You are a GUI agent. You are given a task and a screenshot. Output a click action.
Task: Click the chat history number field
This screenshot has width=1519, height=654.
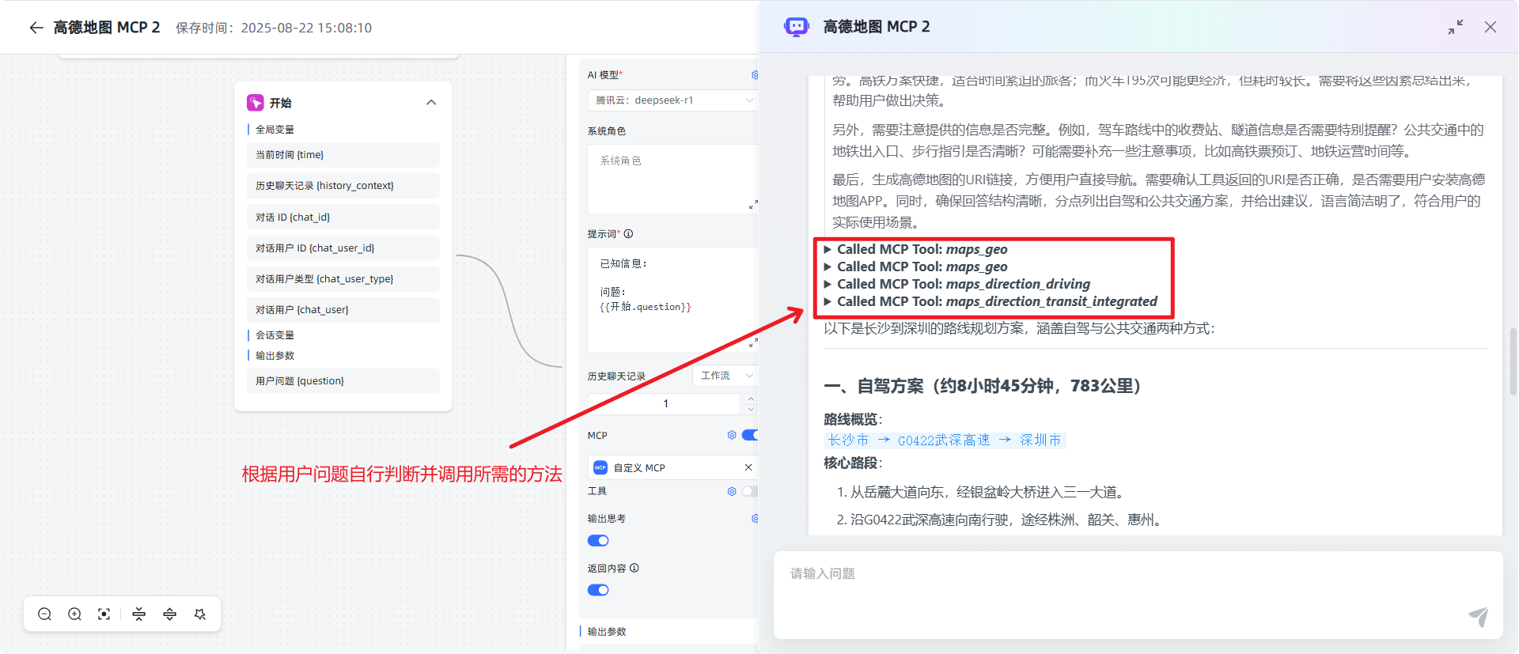(x=665, y=403)
